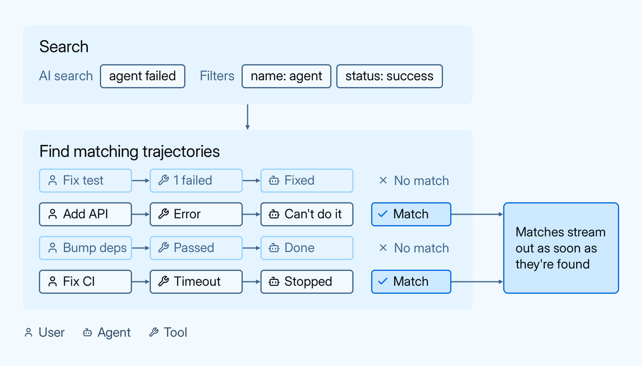The width and height of the screenshot is (642, 366).
Task: Click the Tool legend wrench icon
Action: click(x=154, y=333)
